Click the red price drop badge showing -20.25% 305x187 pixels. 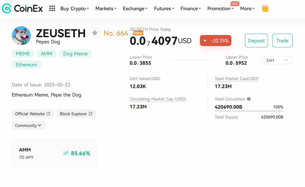click(216, 40)
